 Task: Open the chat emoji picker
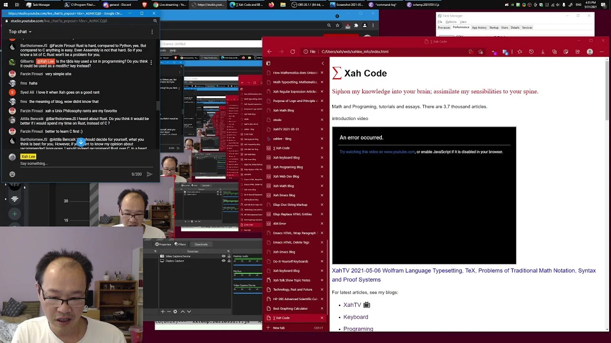click(x=12, y=174)
